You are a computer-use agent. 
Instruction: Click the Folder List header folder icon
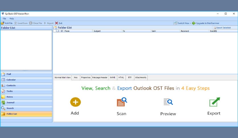click(55, 28)
